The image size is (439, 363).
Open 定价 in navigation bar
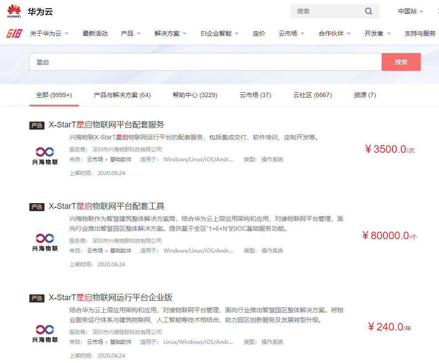pyautogui.click(x=259, y=33)
